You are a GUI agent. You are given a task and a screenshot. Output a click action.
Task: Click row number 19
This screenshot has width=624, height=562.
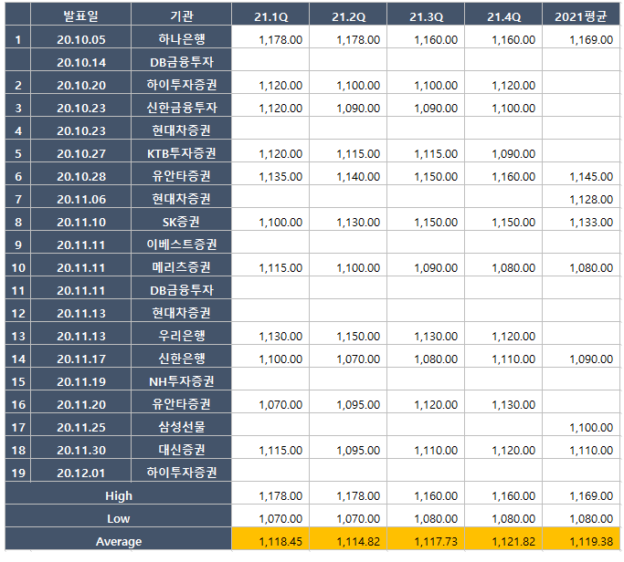(x=18, y=473)
